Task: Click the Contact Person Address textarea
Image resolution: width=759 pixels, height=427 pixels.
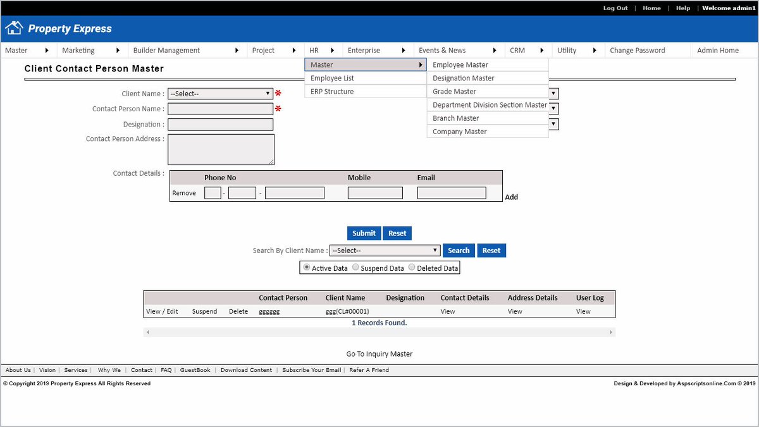Action: click(221, 149)
